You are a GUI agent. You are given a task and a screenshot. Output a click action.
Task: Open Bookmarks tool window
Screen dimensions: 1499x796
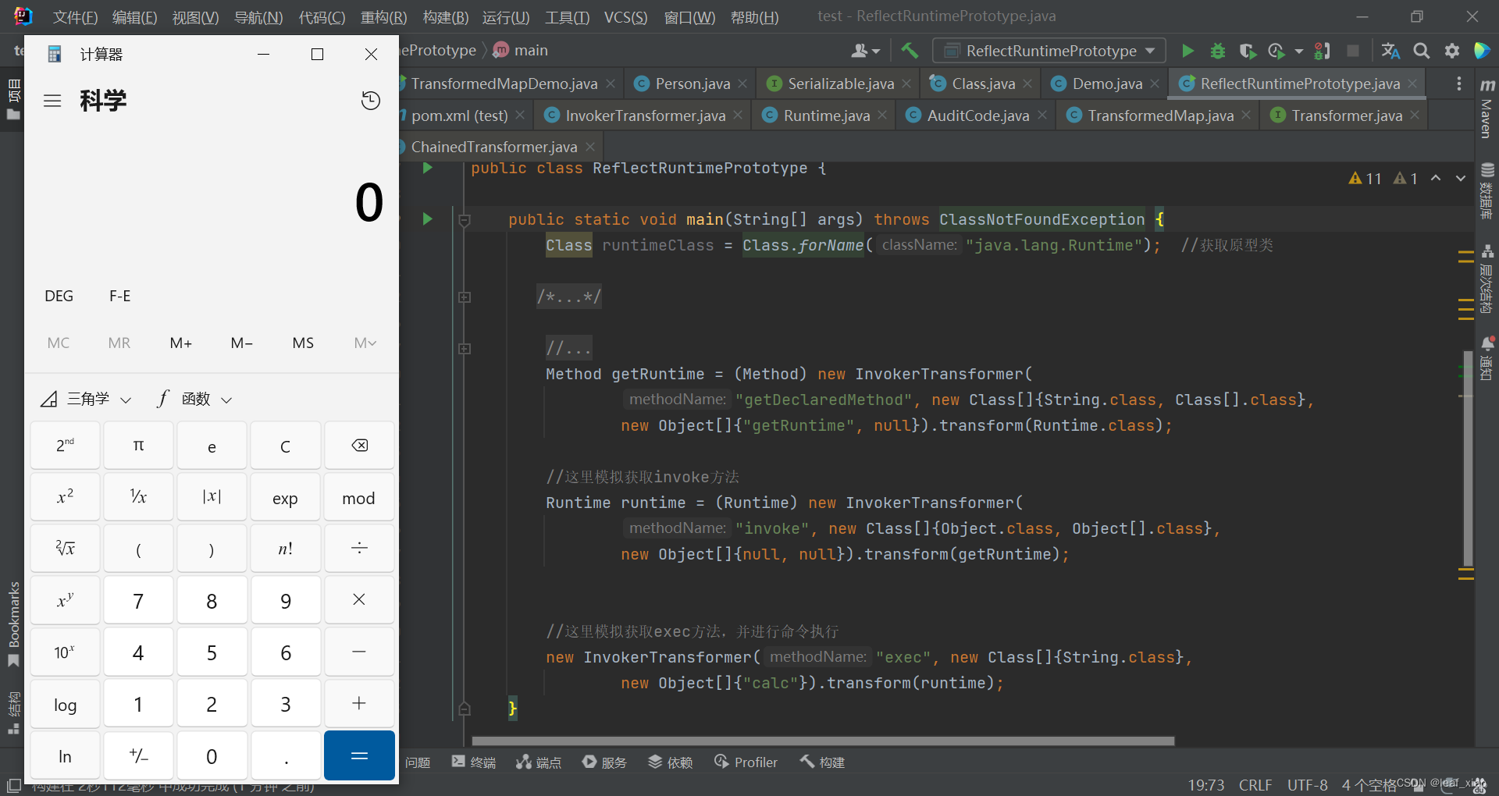point(13,624)
